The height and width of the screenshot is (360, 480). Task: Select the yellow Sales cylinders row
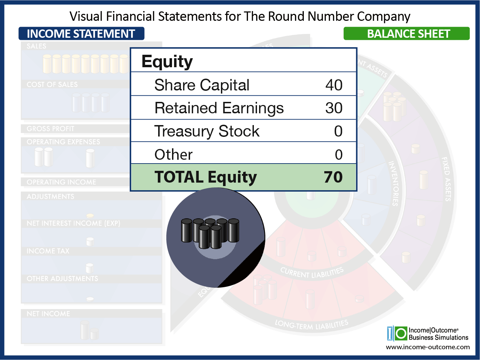86,64
